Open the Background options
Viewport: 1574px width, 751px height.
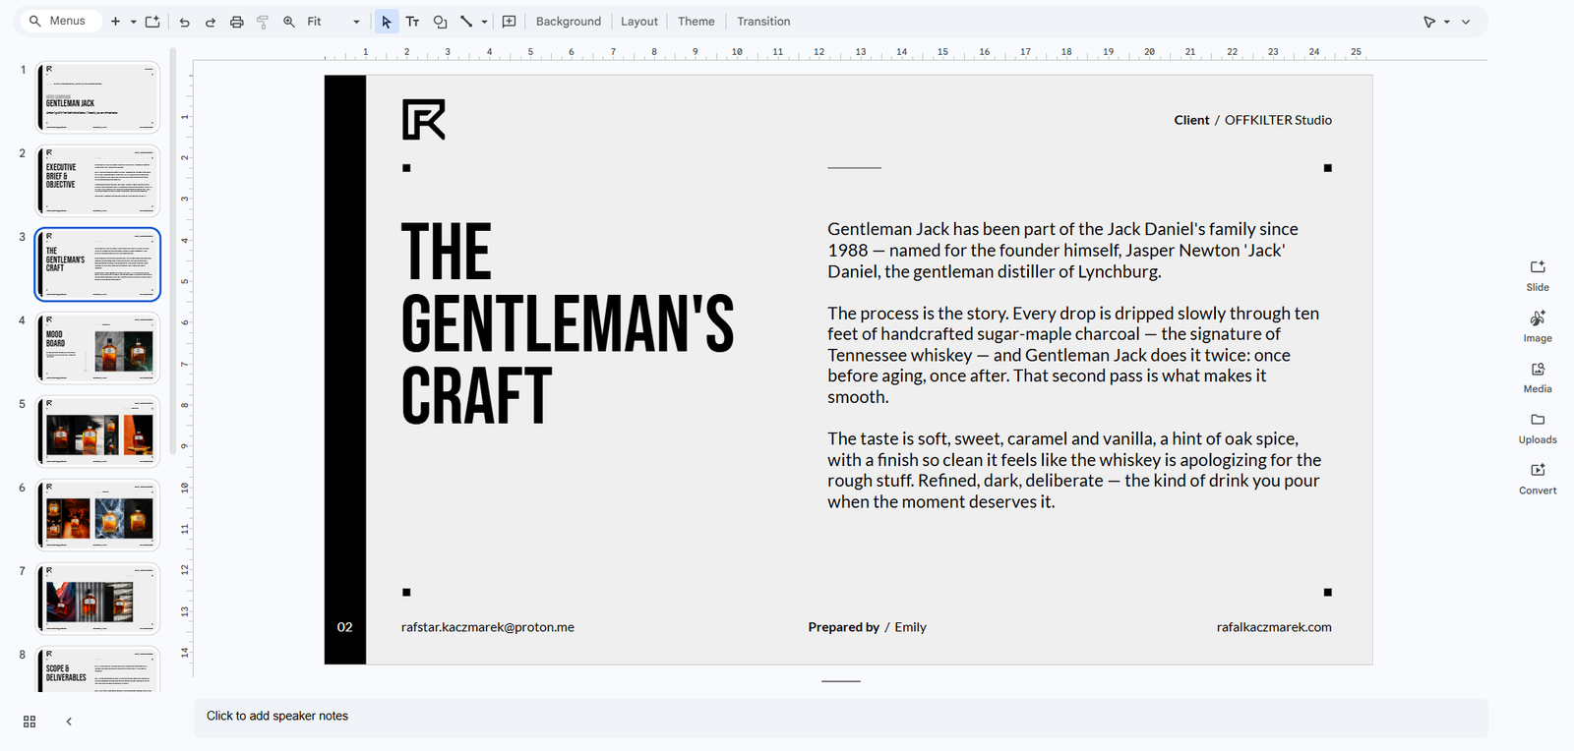[569, 22]
